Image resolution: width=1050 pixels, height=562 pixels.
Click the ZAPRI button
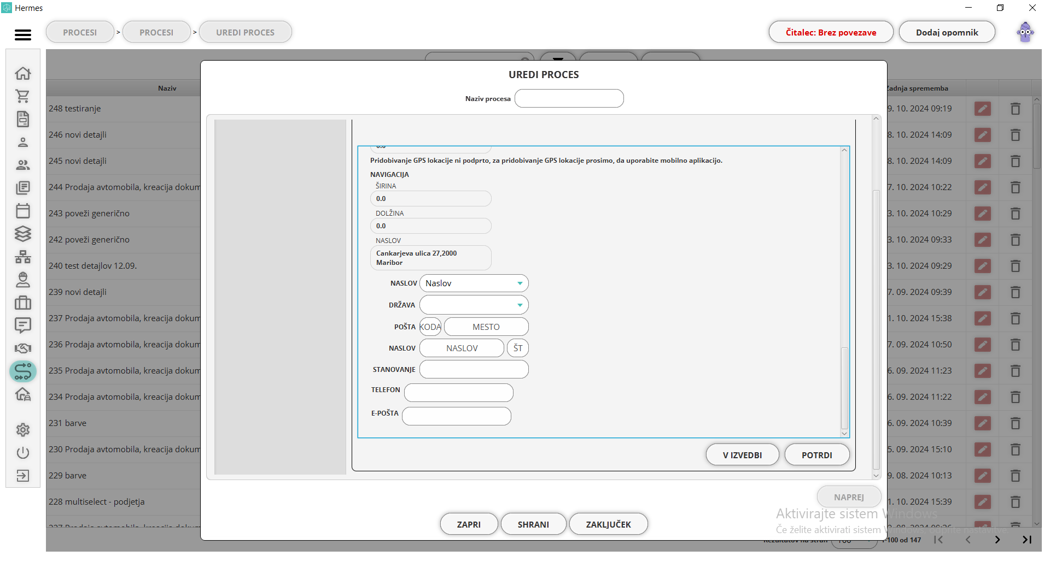pos(469,524)
